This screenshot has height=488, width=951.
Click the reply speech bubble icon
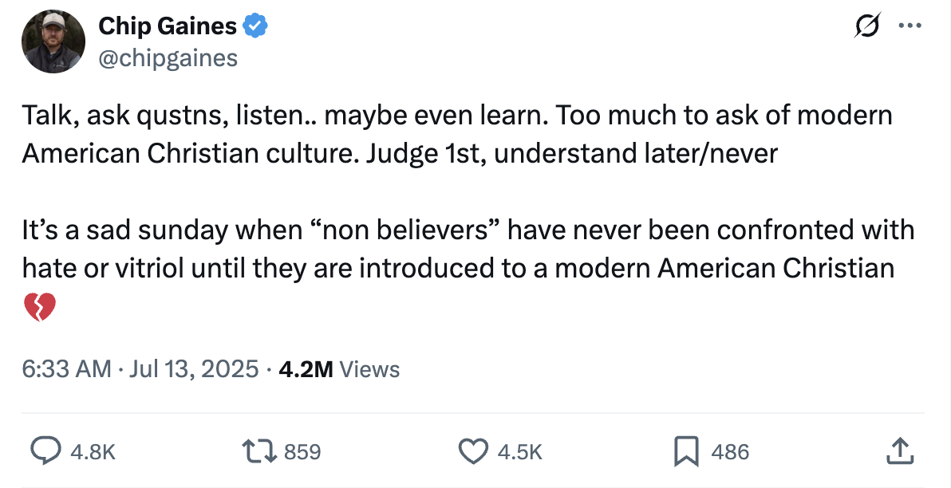45,451
